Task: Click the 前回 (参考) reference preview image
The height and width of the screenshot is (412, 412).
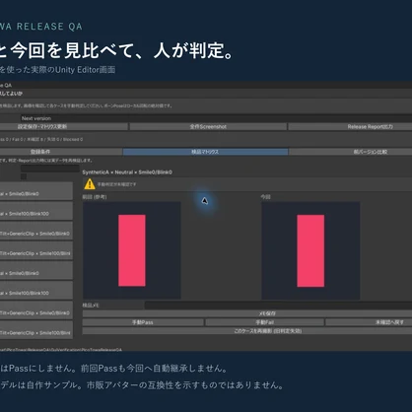Action: [x=132, y=250]
